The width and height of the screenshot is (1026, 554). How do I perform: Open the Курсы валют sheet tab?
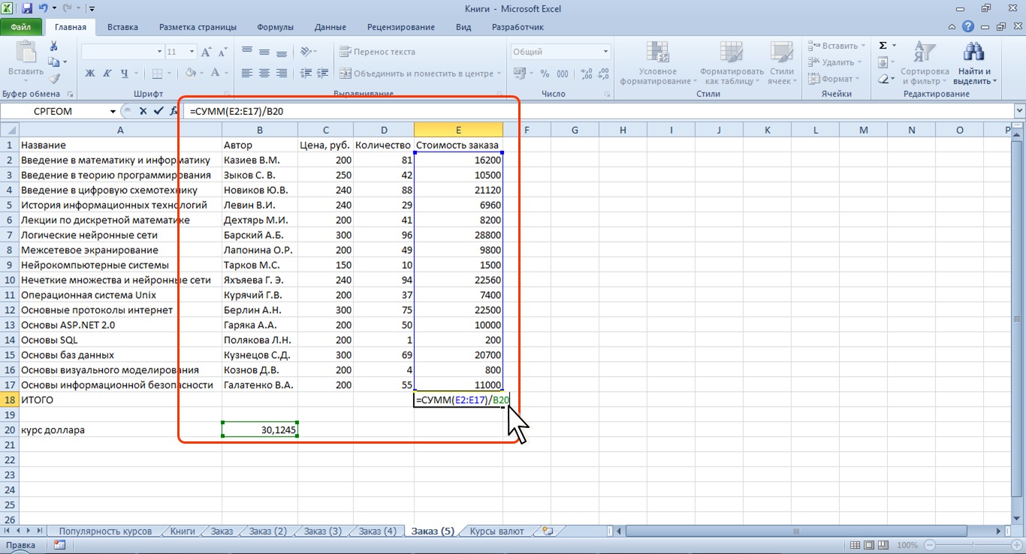496,531
